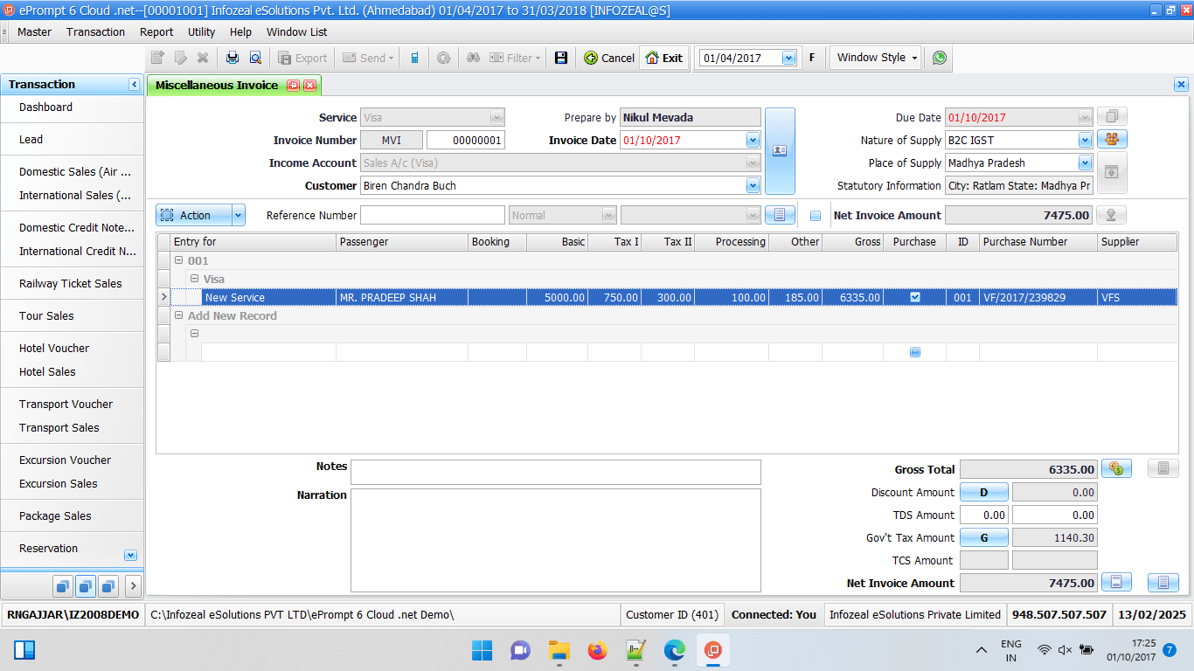
Task: Click the Cancel button
Action: point(608,58)
